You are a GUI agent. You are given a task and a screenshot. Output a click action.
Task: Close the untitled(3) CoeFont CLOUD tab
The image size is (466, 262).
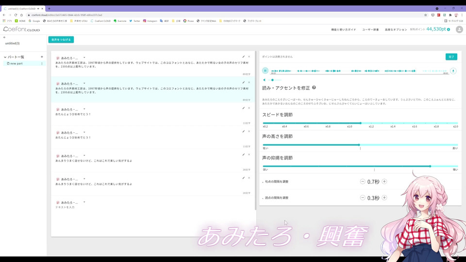(x=42, y=9)
